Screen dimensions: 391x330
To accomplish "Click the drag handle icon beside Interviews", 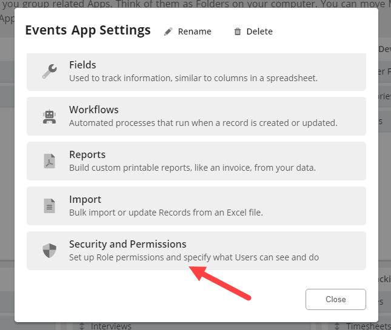I will 81,326.
